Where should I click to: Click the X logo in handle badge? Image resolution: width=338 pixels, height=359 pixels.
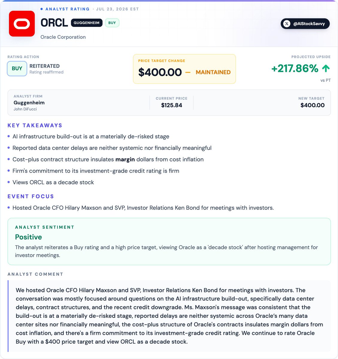tap(287, 24)
